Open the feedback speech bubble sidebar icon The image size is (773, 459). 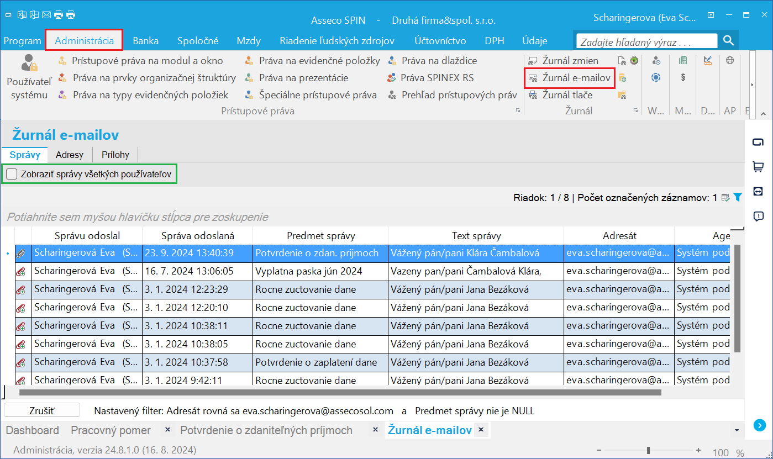(758, 216)
